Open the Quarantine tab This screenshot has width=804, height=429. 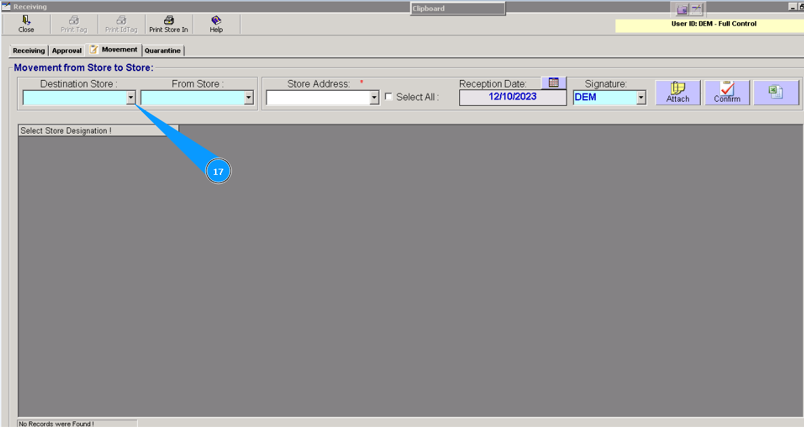point(163,51)
